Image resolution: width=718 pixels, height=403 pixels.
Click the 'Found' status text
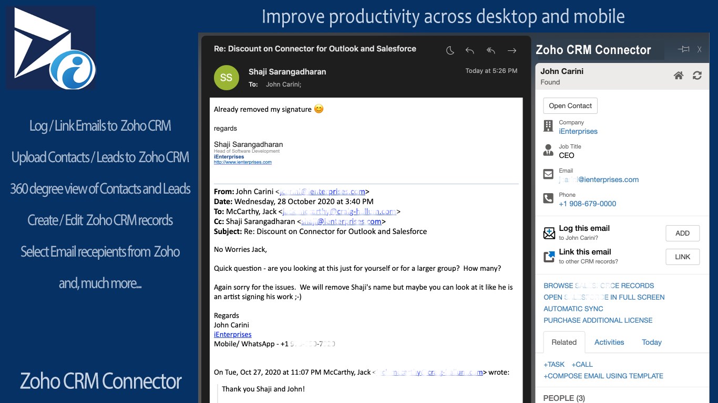(550, 82)
